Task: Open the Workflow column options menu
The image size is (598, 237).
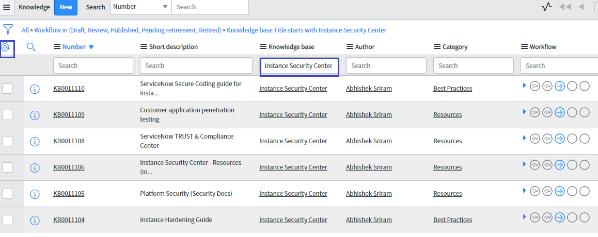Action: click(524, 47)
